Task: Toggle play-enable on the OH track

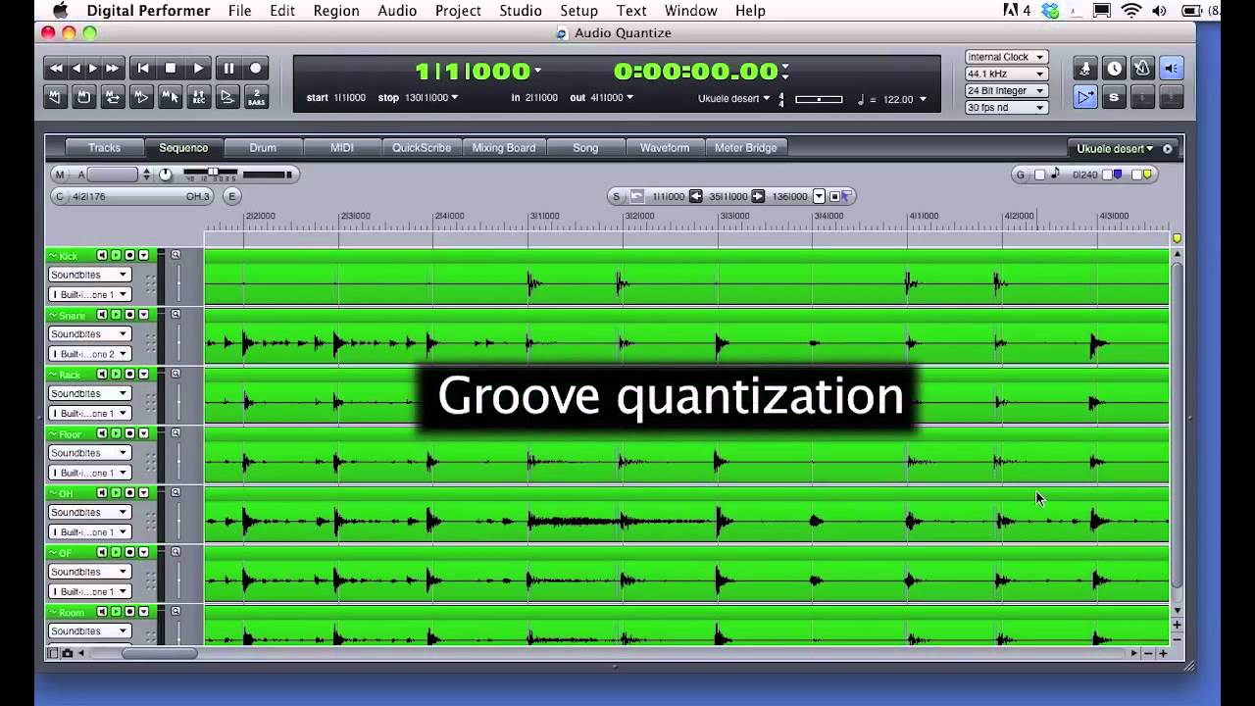Action: (x=116, y=492)
